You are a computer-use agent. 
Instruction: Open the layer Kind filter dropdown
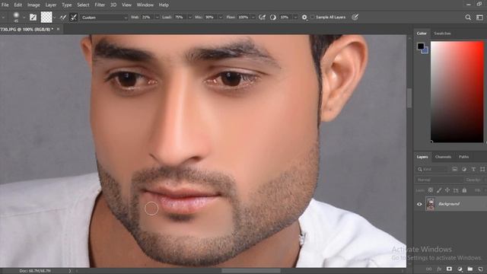[432, 169]
